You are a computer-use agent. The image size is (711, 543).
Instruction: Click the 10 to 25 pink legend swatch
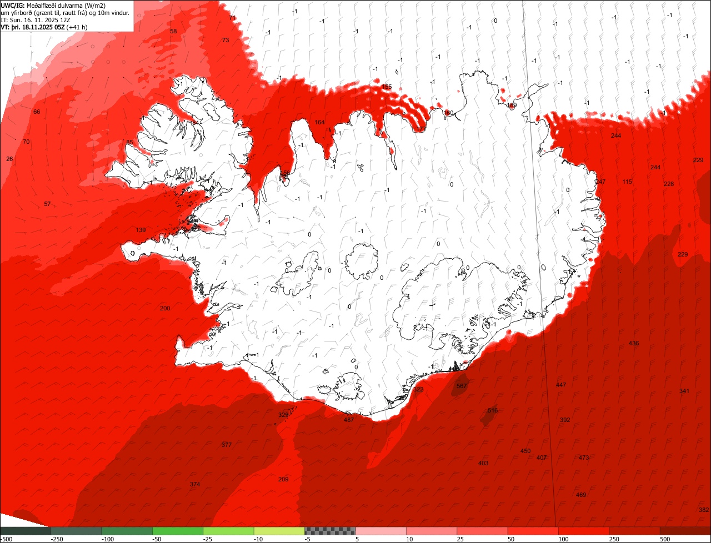432,531
